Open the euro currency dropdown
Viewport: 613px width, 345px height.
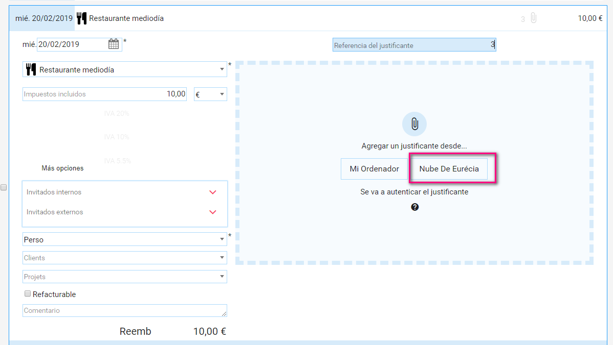(210, 94)
